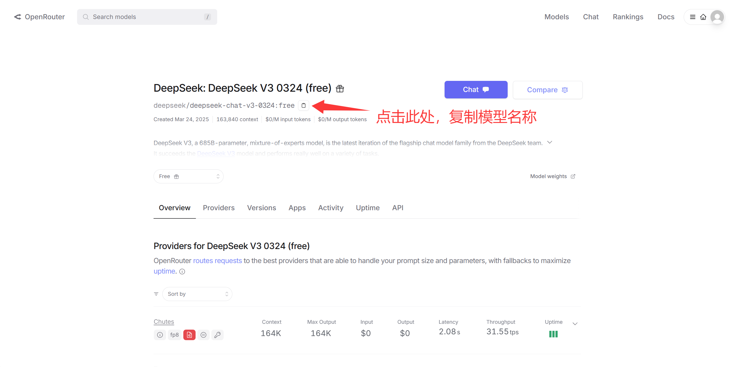Switch to the Overview tab

pyautogui.click(x=175, y=208)
